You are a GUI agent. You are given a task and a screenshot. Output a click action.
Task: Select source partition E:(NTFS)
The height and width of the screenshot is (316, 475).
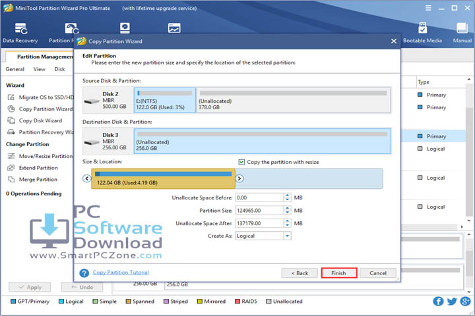pos(165,100)
